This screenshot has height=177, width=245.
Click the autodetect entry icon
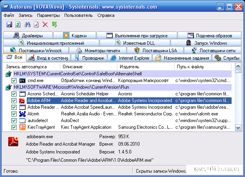22,120
